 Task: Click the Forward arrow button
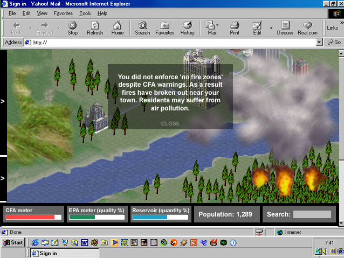[45, 28]
